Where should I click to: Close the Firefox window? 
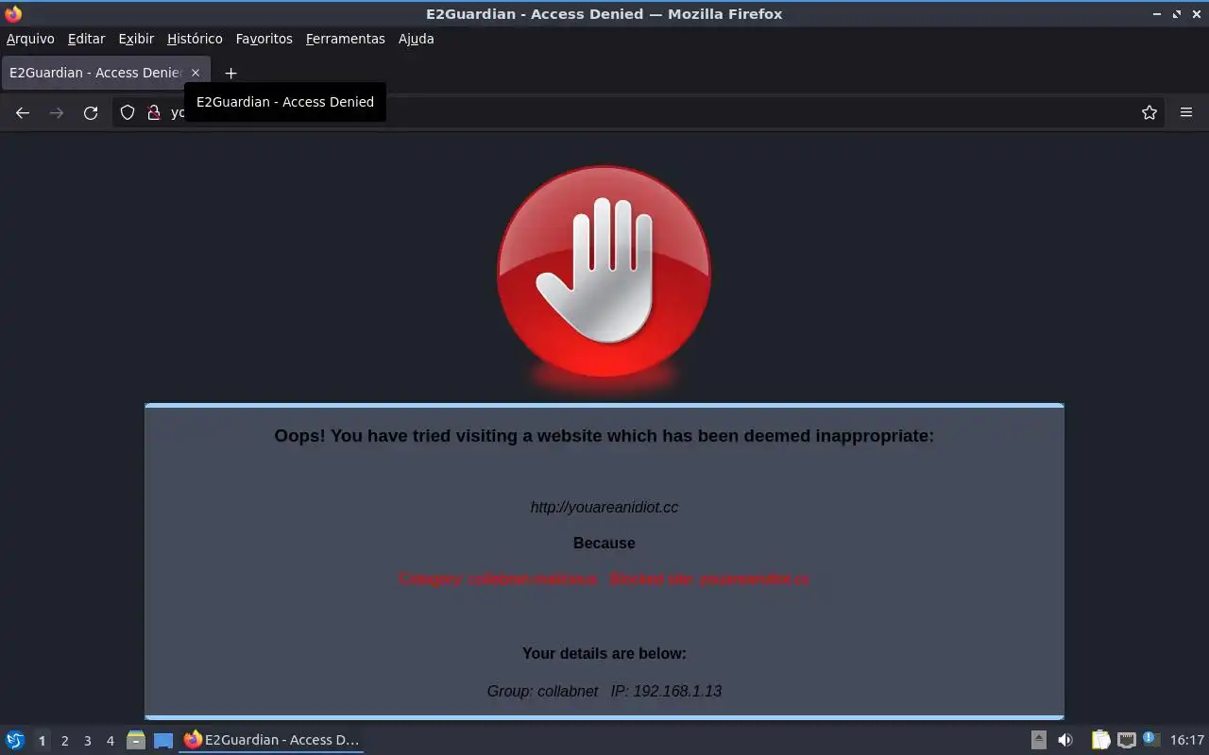[1196, 13]
